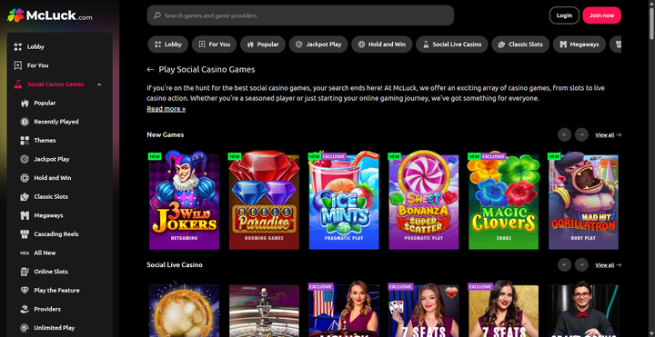The width and height of the screenshot is (655, 337).
Task: Expand description with Read more link
Action: [x=166, y=109]
